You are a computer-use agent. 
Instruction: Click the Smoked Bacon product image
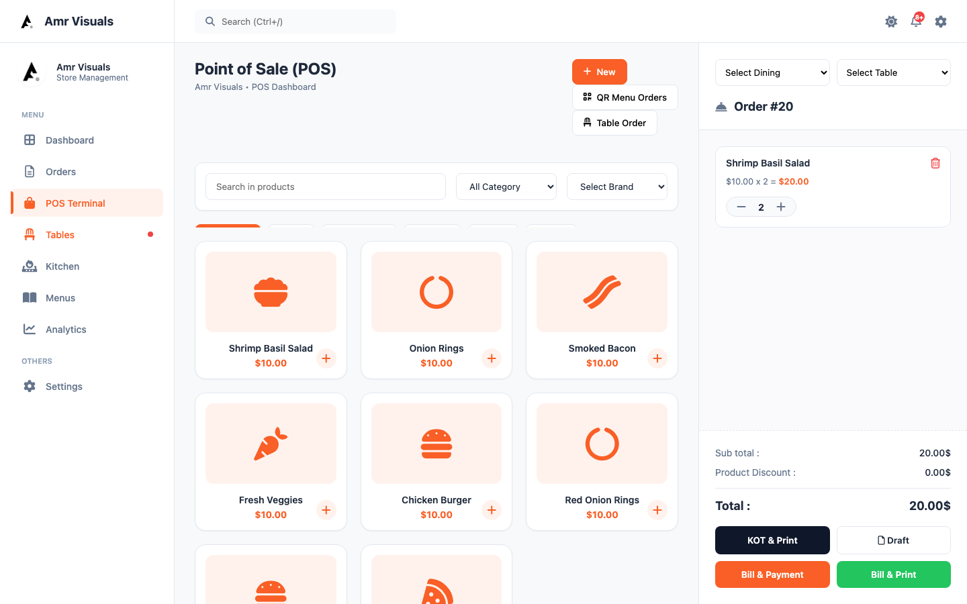click(x=602, y=292)
